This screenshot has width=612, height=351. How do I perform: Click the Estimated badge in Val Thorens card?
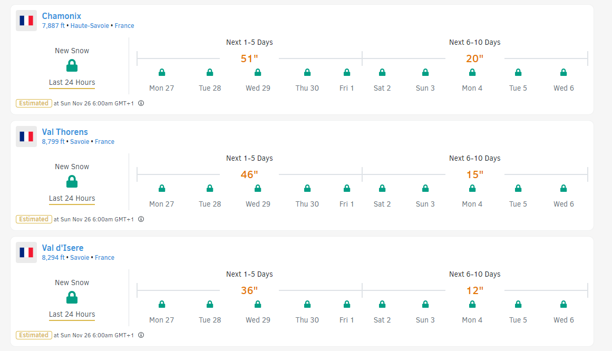tap(34, 219)
